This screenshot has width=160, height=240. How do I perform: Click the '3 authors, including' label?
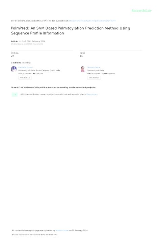tap(21, 62)
